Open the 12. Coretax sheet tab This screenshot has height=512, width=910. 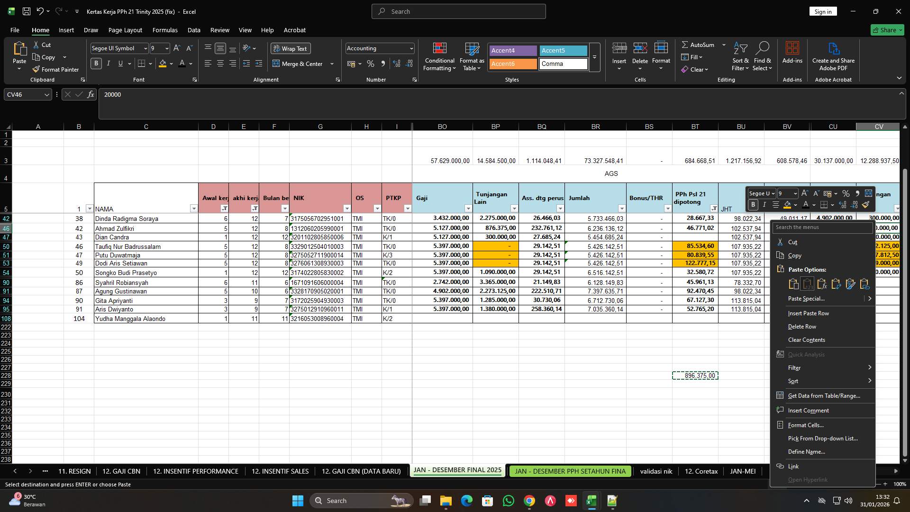click(x=701, y=471)
